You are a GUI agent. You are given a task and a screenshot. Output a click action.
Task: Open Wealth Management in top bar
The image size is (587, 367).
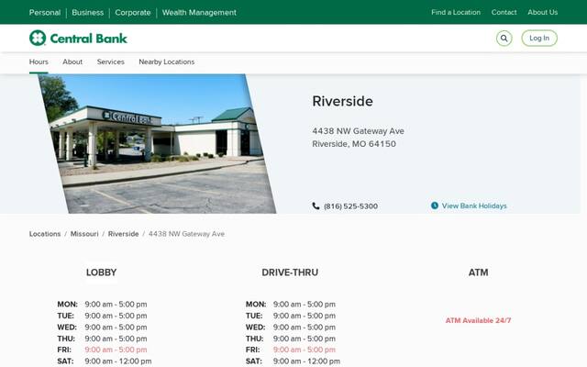(x=199, y=12)
